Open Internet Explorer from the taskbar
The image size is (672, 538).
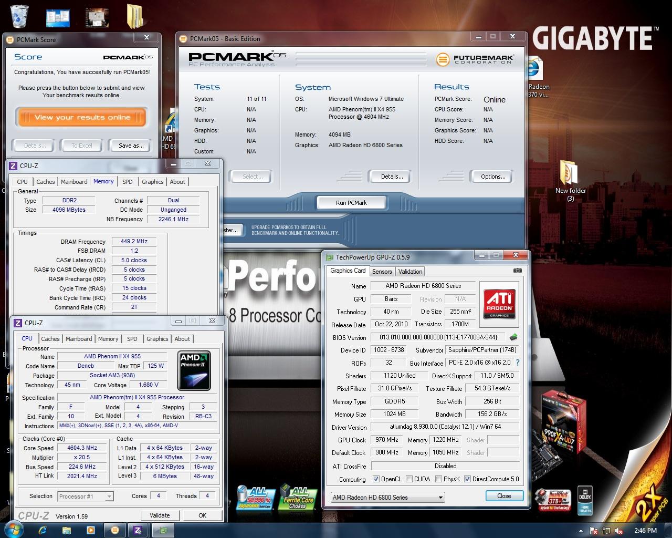tap(43, 530)
